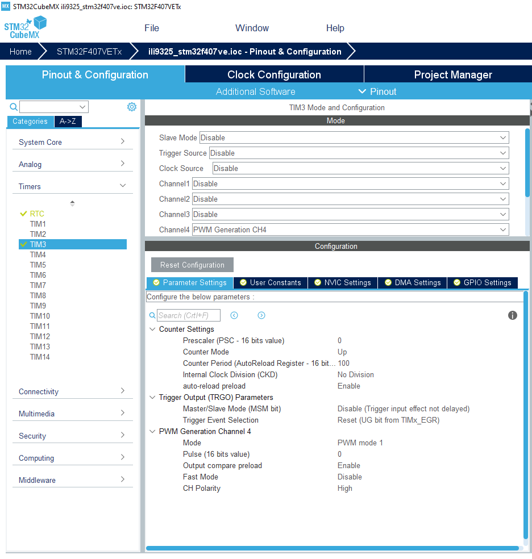The width and height of the screenshot is (532, 559).
Task: Click the previous search result arrow icon
Action: [x=234, y=315]
